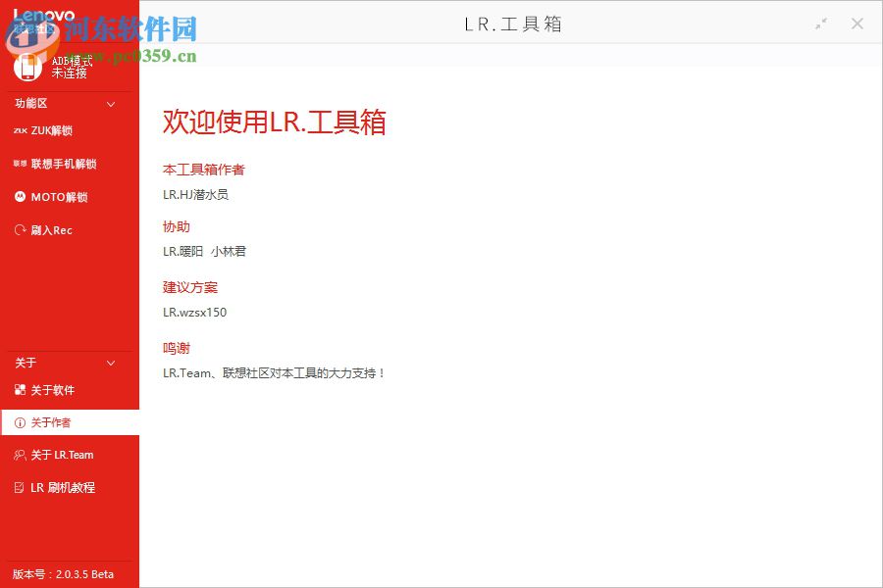Select the MOTO解锁 circular M icon
Screen dimensions: 883x588
pyautogui.click(x=23, y=197)
